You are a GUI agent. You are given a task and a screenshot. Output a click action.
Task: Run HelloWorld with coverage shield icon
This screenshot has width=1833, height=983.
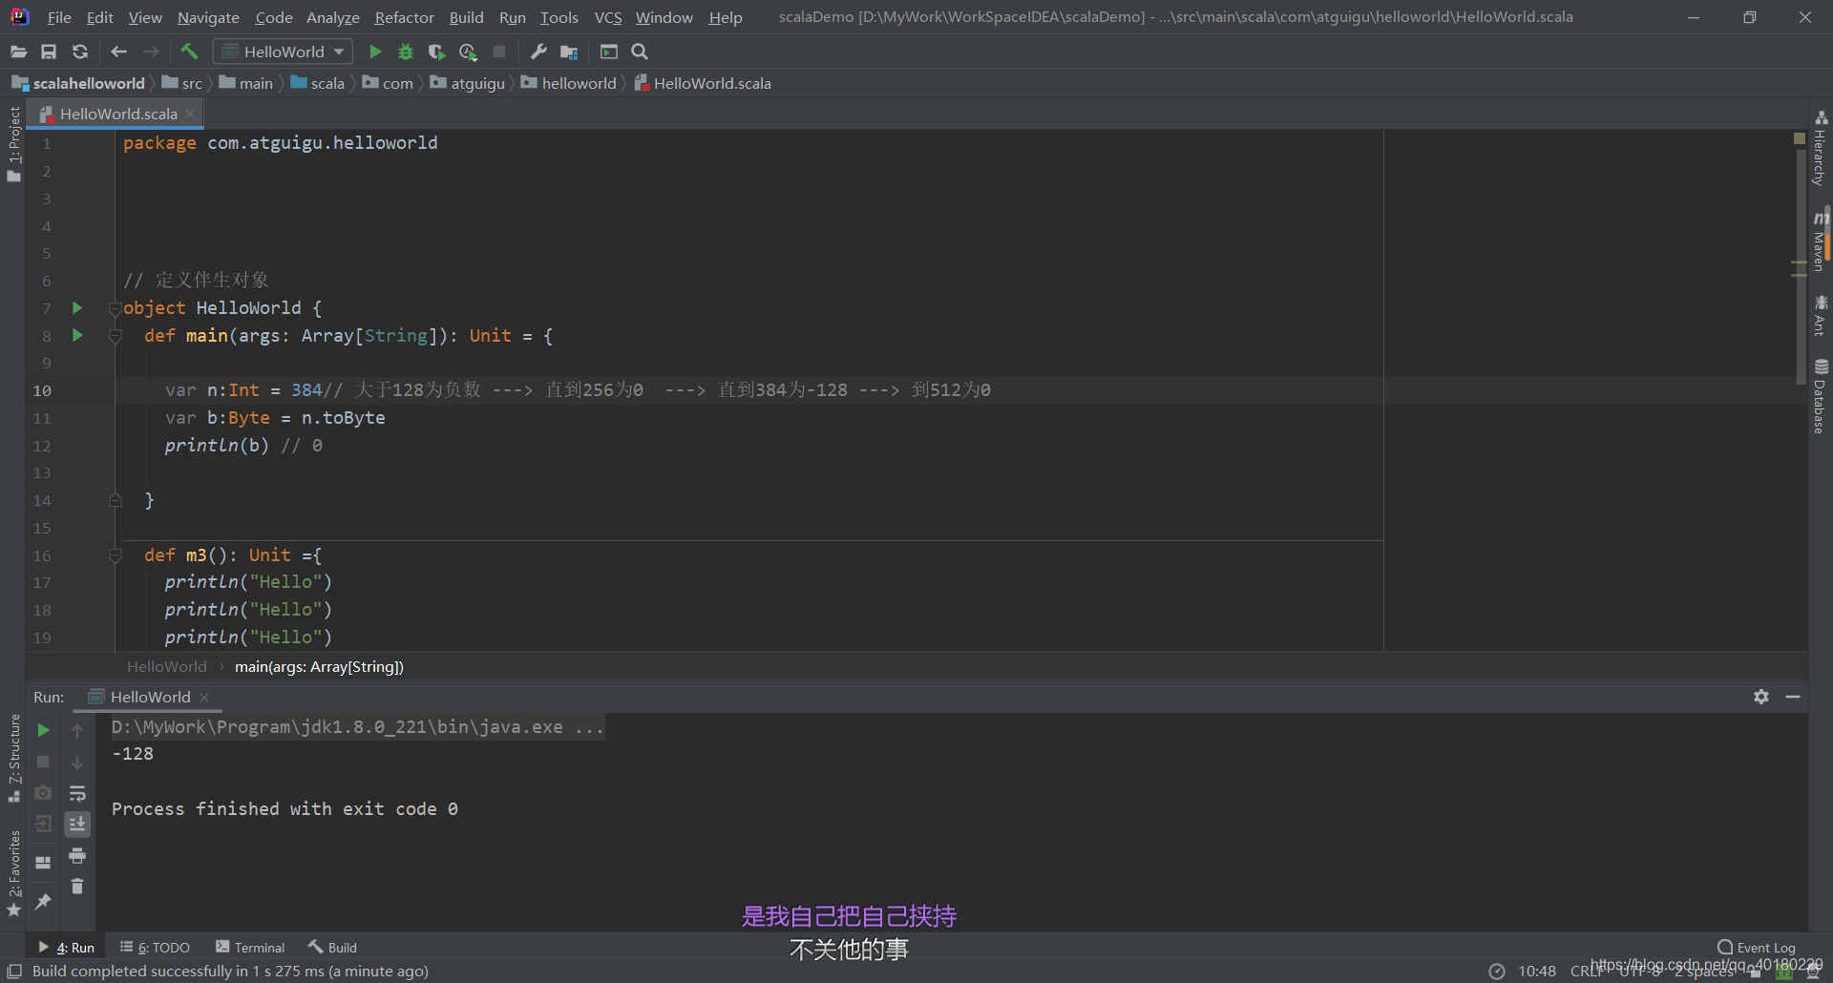(x=437, y=52)
